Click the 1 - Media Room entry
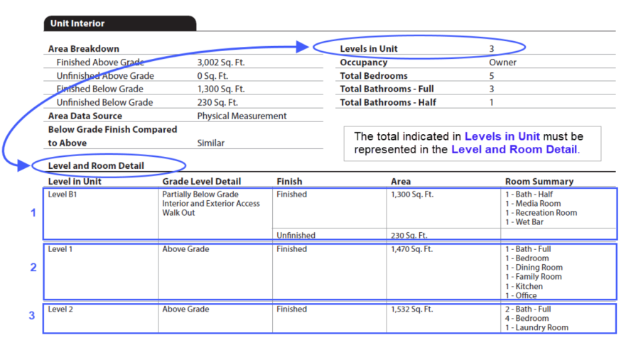The image size is (626, 340). coord(533,203)
